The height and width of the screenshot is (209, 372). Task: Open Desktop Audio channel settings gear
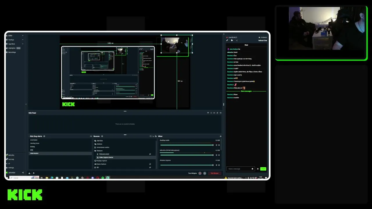tap(219, 145)
